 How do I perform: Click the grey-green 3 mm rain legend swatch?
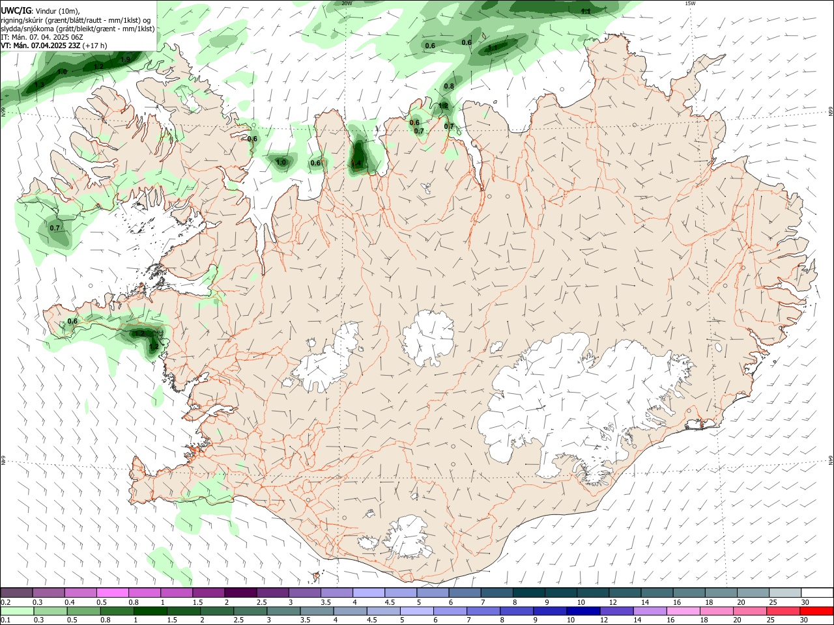pos(282,611)
